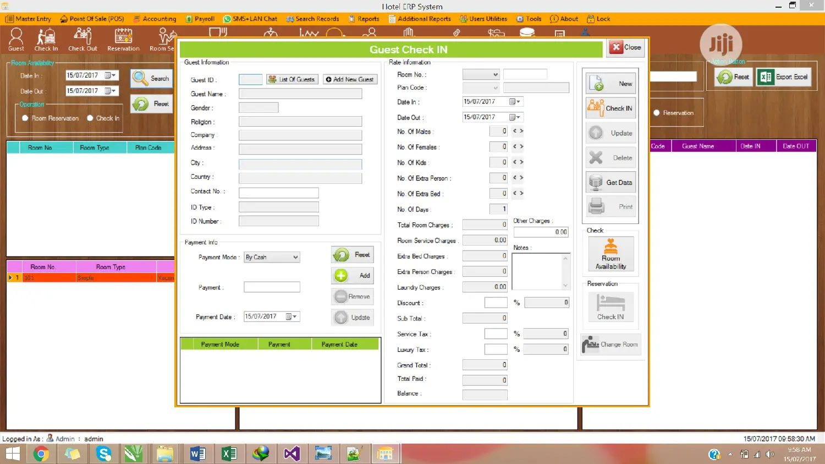This screenshot has height=464, width=825.
Task: Click Reset next to Export Excel
Action: point(734,77)
